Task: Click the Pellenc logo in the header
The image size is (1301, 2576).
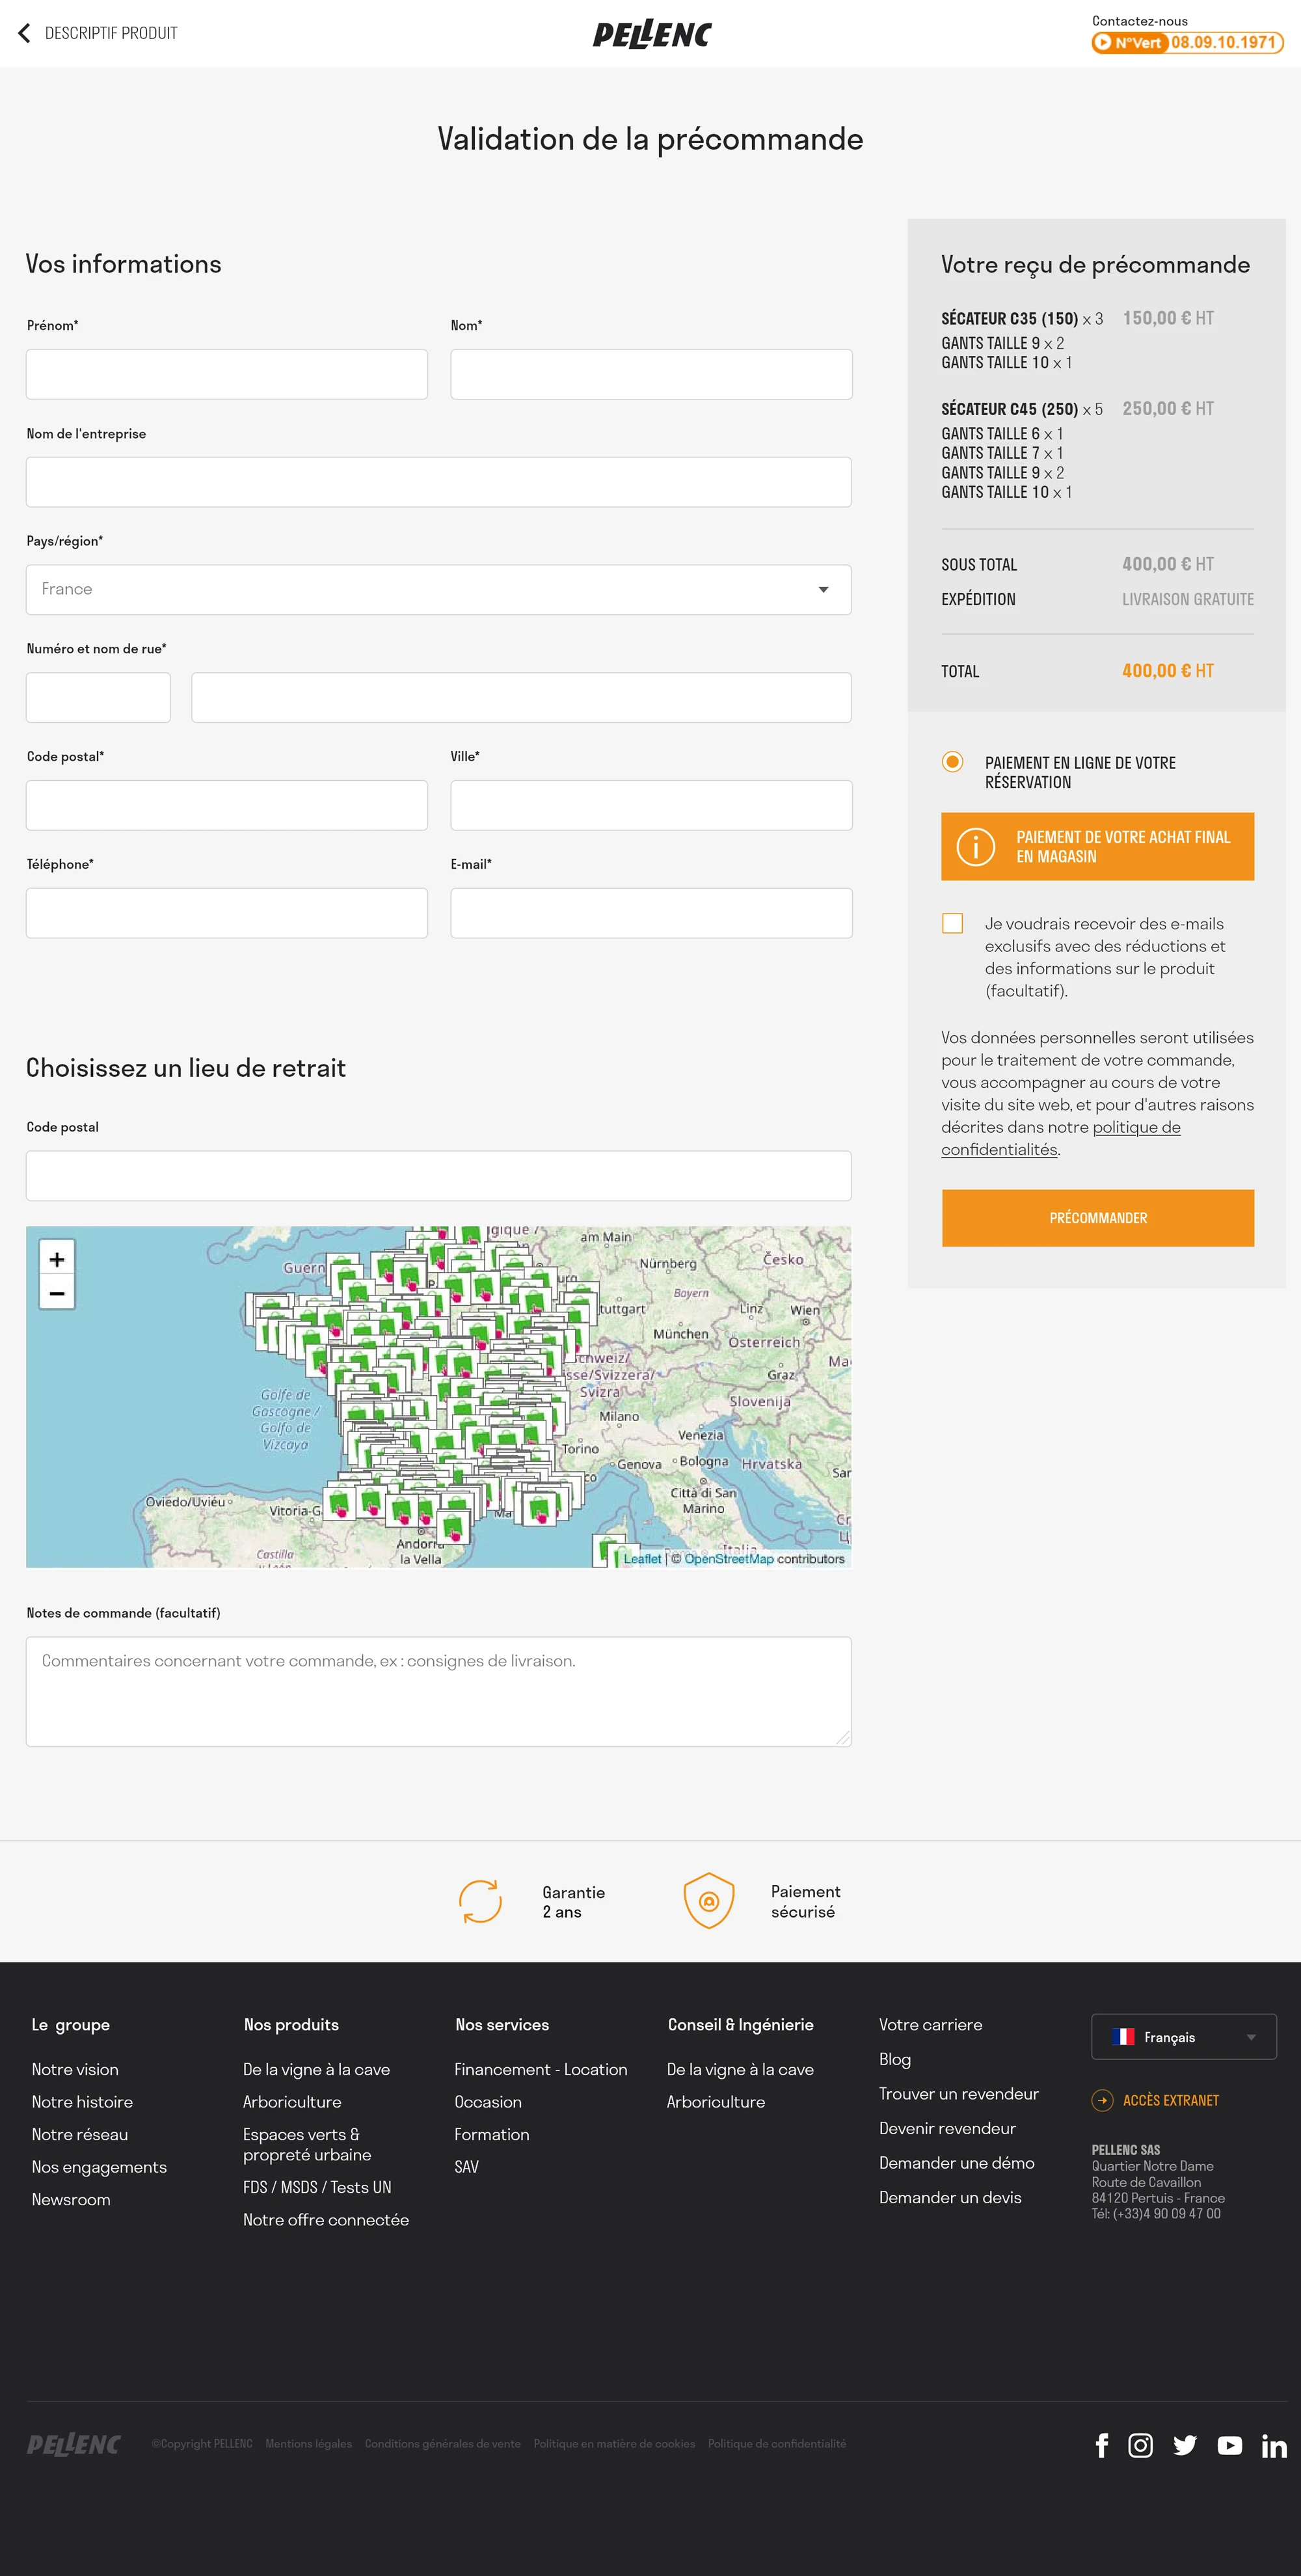Action: (651, 35)
